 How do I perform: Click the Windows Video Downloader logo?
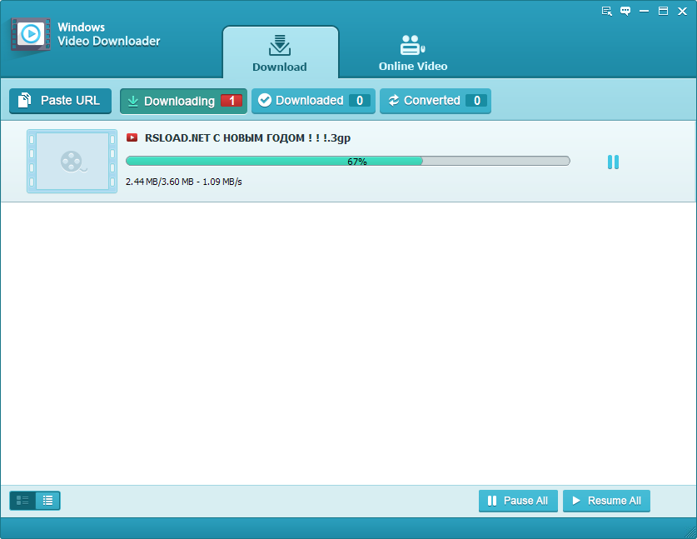(30, 35)
